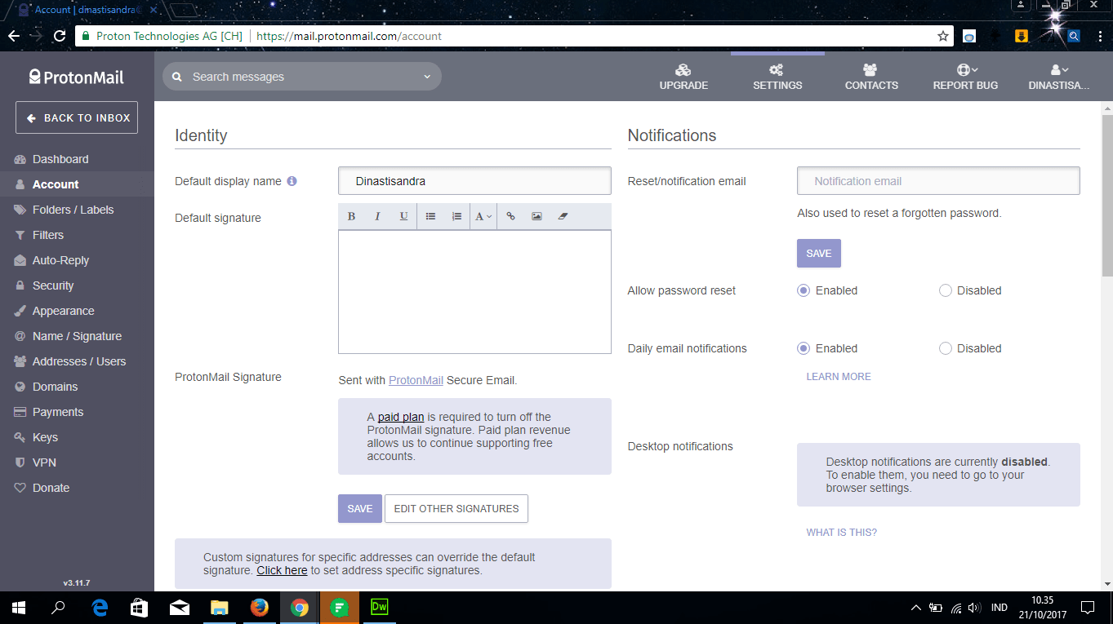Open Contacts from top navigation
Viewport: 1113px width, 624px height.
coord(871,77)
